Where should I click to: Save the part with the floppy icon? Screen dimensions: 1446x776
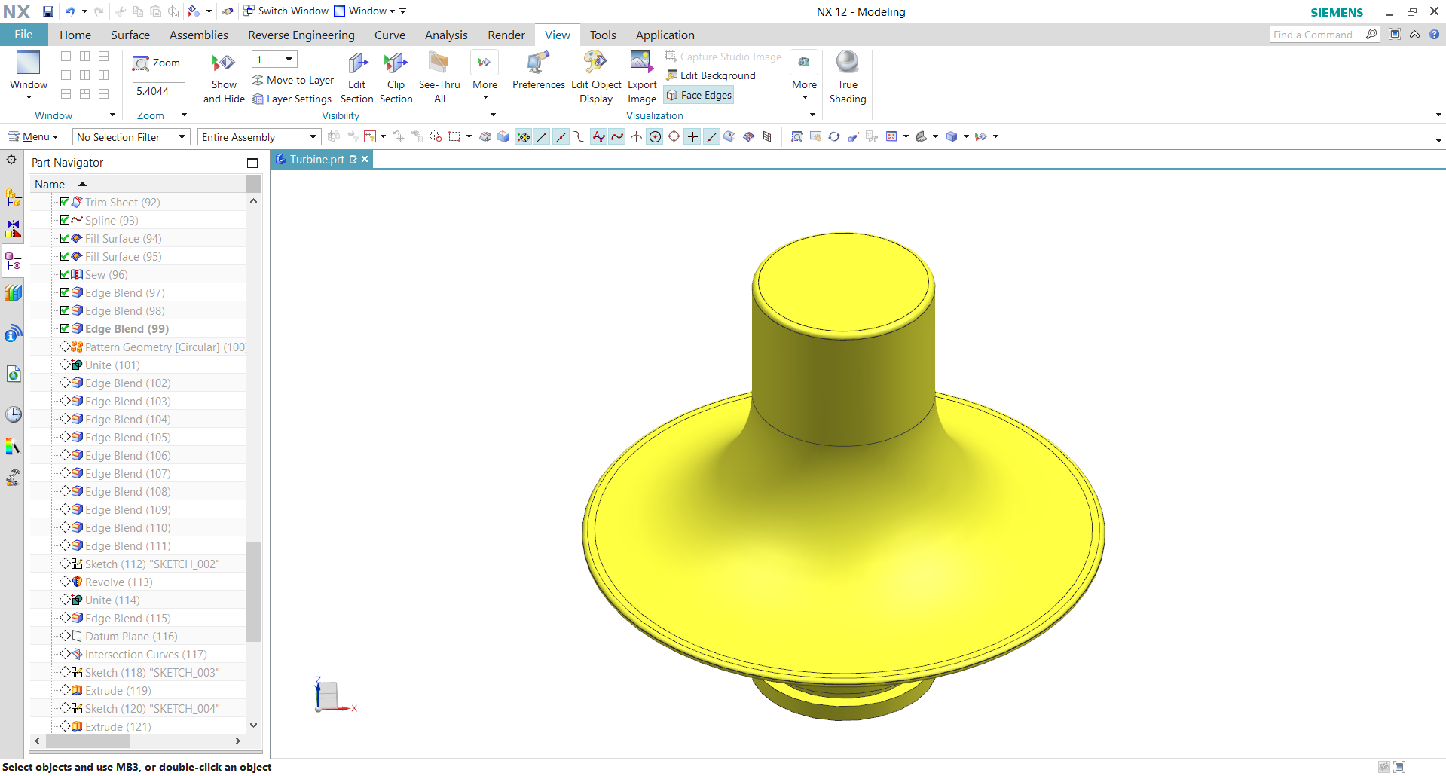point(48,11)
